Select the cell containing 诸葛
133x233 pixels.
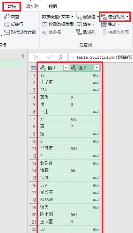[x=54, y=170]
